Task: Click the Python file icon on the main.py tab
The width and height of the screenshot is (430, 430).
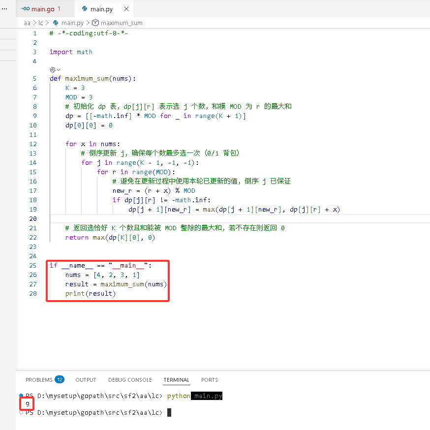Action: 85,9
